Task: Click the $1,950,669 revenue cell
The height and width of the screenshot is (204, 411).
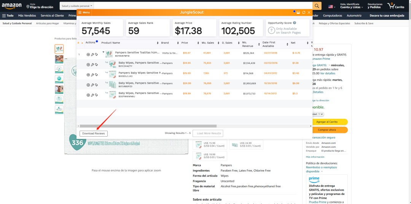Action: tap(250, 83)
